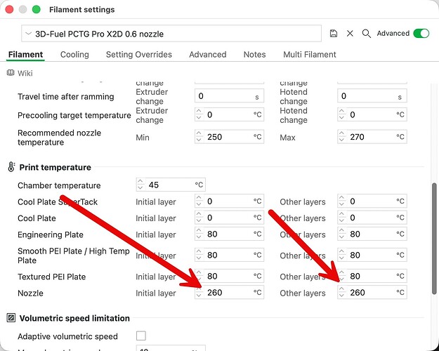Decrease Nozzle other layers temperature stepper

tap(342, 296)
